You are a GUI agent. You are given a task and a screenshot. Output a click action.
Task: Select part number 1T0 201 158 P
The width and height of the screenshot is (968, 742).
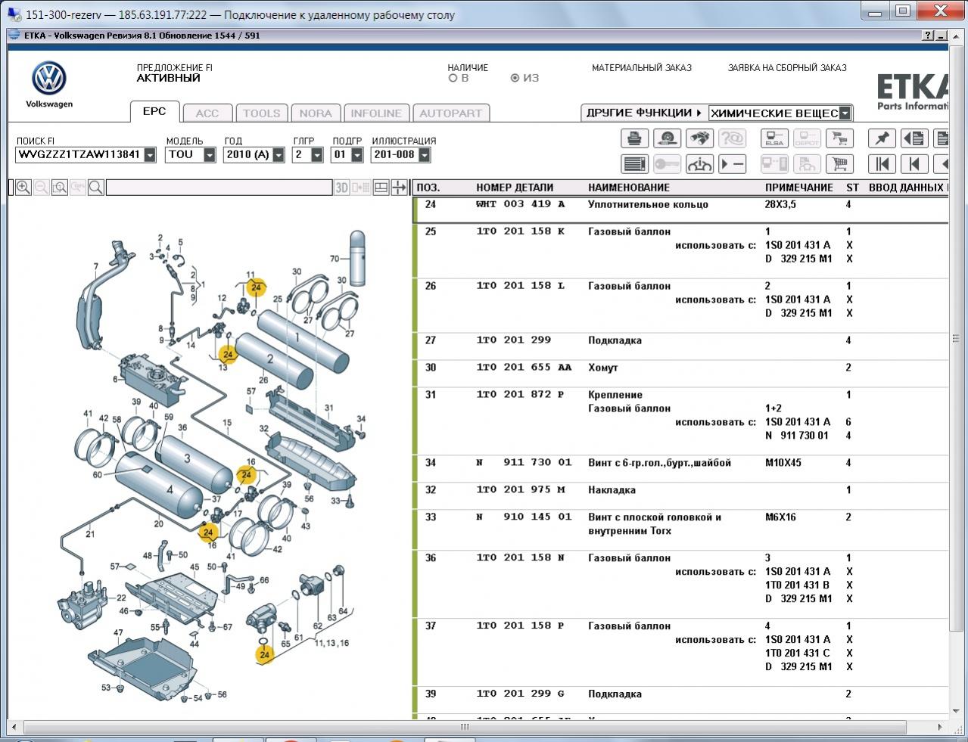pos(521,626)
